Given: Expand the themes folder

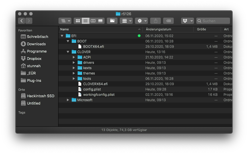Looking at the screenshot, I should click(x=74, y=73).
